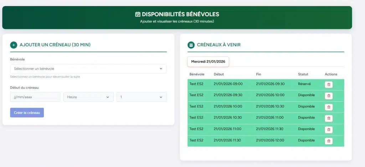Click the CRÉNEAUX À VENIR heading
Viewport: 365px width, 167px height.
219,45
